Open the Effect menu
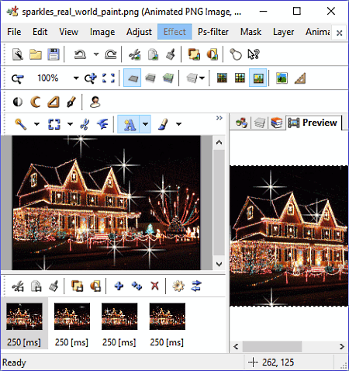The height and width of the screenshot is (371, 349). coord(174,32)
